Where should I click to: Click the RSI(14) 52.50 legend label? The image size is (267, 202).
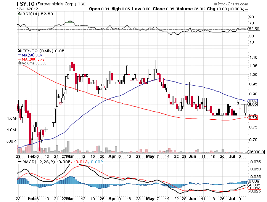(38, 14)
